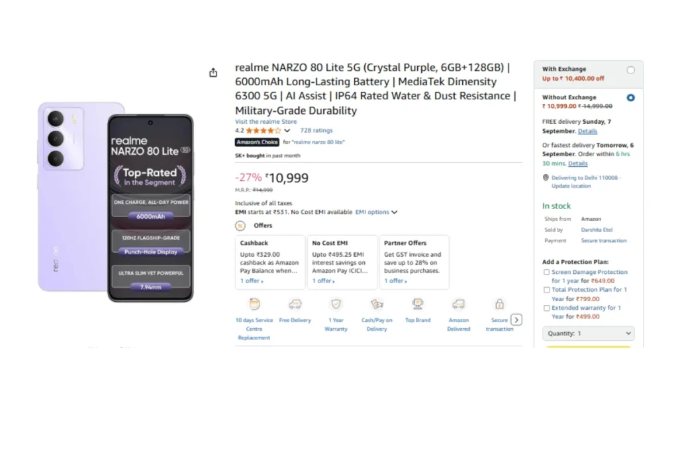Click the share icon beside product title

coord(213,73)
